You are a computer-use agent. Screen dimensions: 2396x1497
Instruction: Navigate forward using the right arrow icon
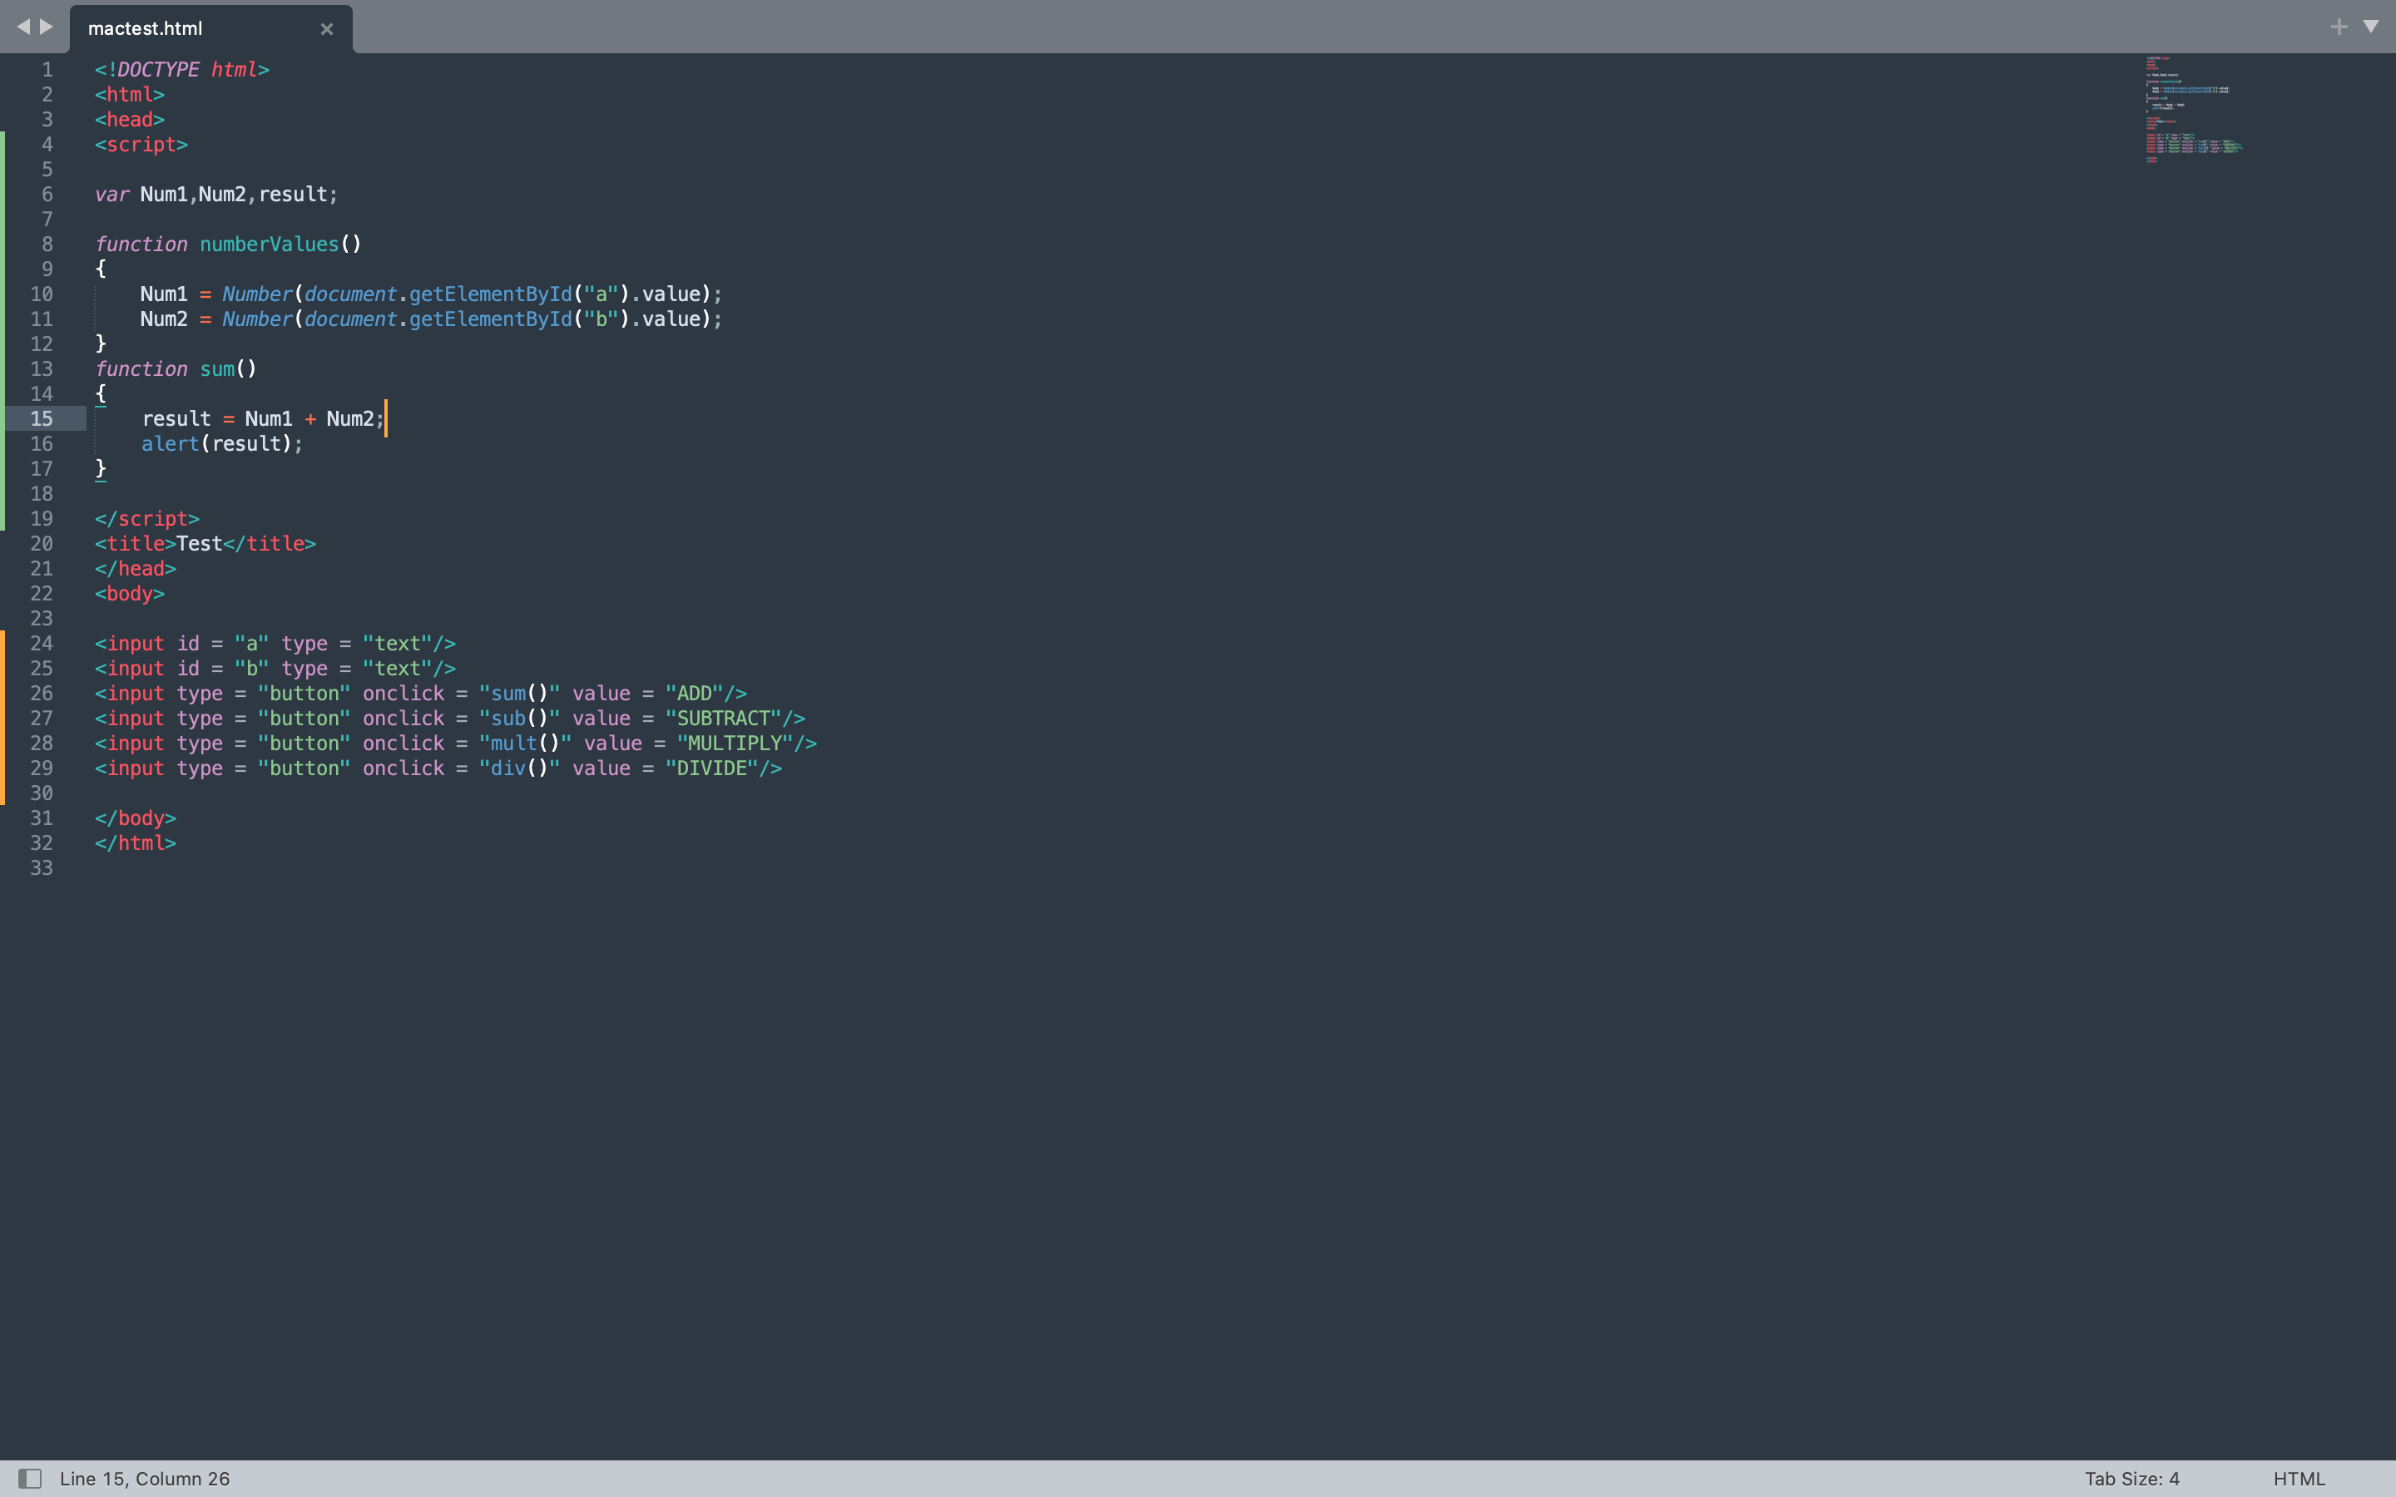47,27
